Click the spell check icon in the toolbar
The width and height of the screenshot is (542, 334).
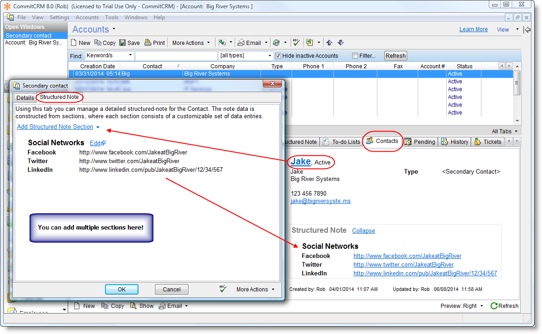[x=296, y=43]
